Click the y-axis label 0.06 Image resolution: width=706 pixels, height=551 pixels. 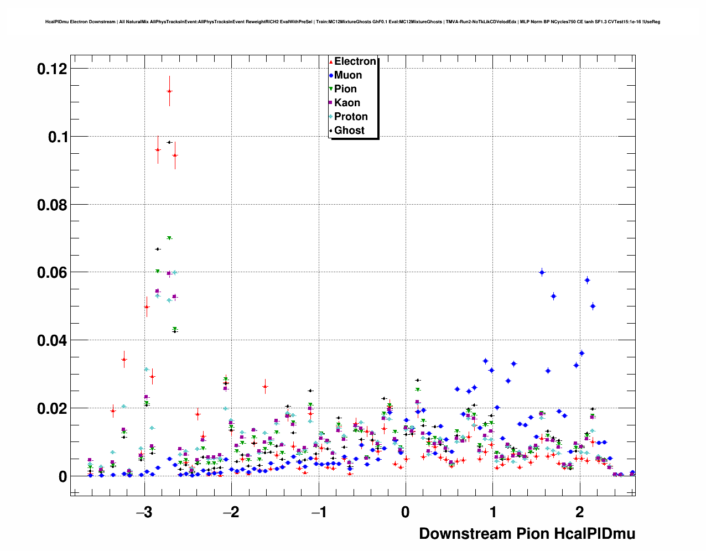[52, 273]
